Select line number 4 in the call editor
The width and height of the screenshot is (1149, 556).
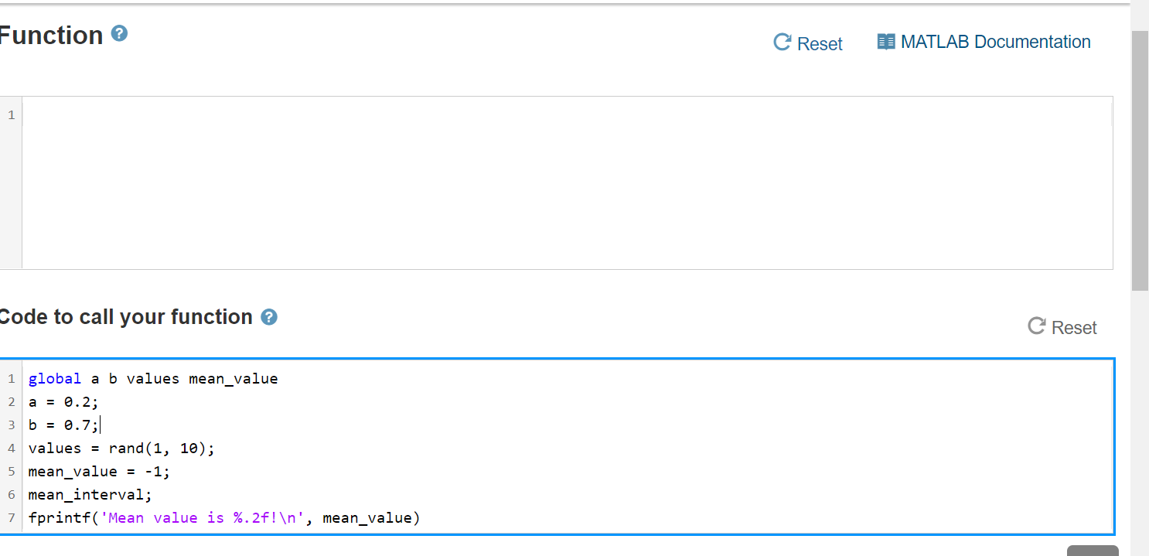pyautogui.click(x=12, y=448)
